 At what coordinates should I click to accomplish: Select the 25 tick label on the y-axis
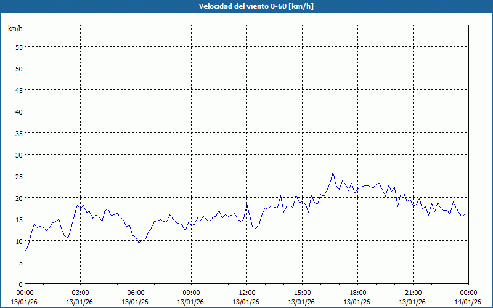[18, 176]
